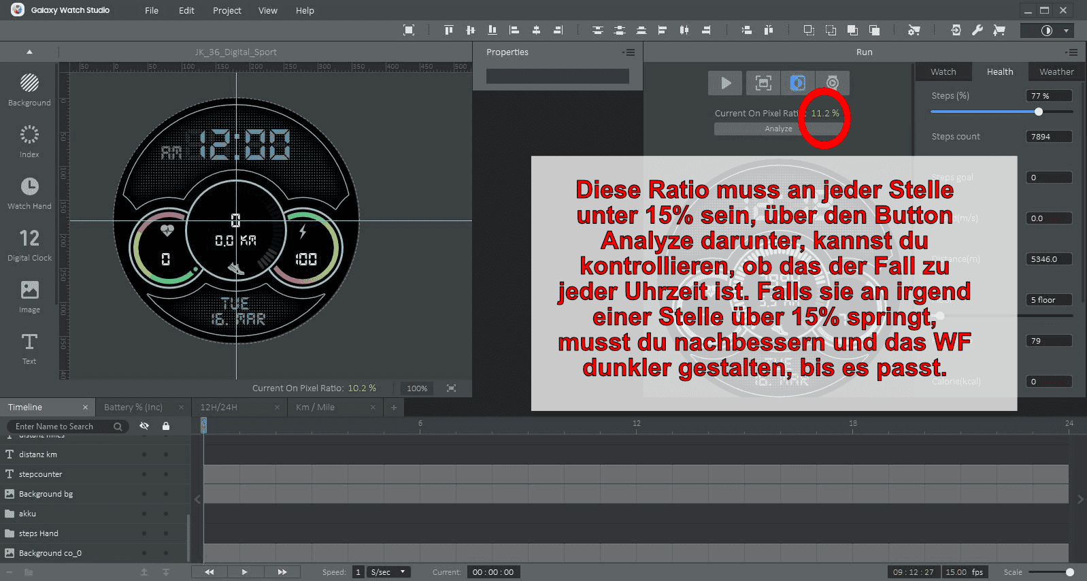Viewport: 1087px width, 581px height.
Task: Open the Project menu
Action: pyautogui.click(x=227, y=10)
